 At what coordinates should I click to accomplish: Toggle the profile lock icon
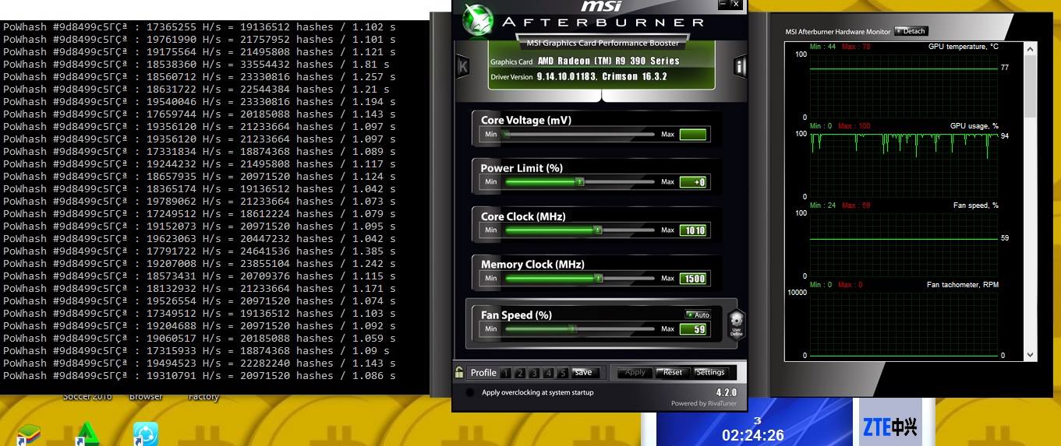460,372
